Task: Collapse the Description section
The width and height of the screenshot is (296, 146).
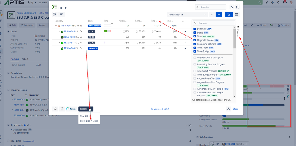Action: tap(9, 73)
